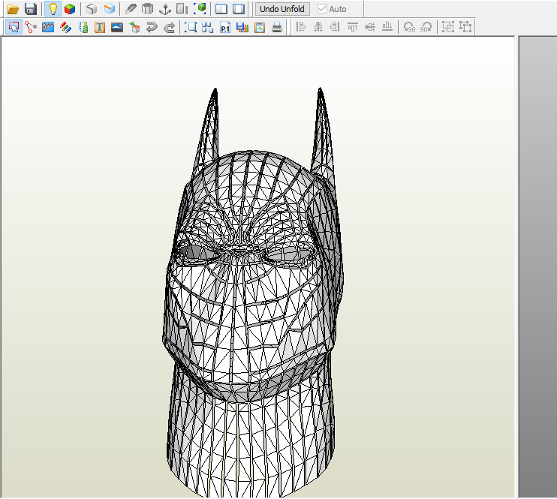Screen dimensions: 557x499
Task: Undo with the left curved arrow
Action: coord(152,27)
